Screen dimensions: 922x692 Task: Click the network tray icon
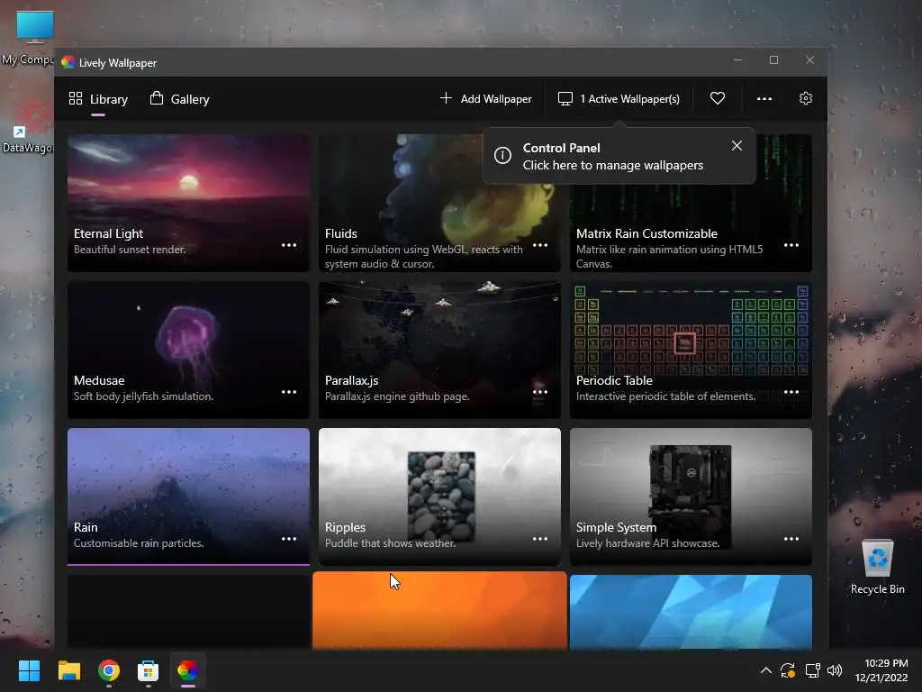pos(813,670)
